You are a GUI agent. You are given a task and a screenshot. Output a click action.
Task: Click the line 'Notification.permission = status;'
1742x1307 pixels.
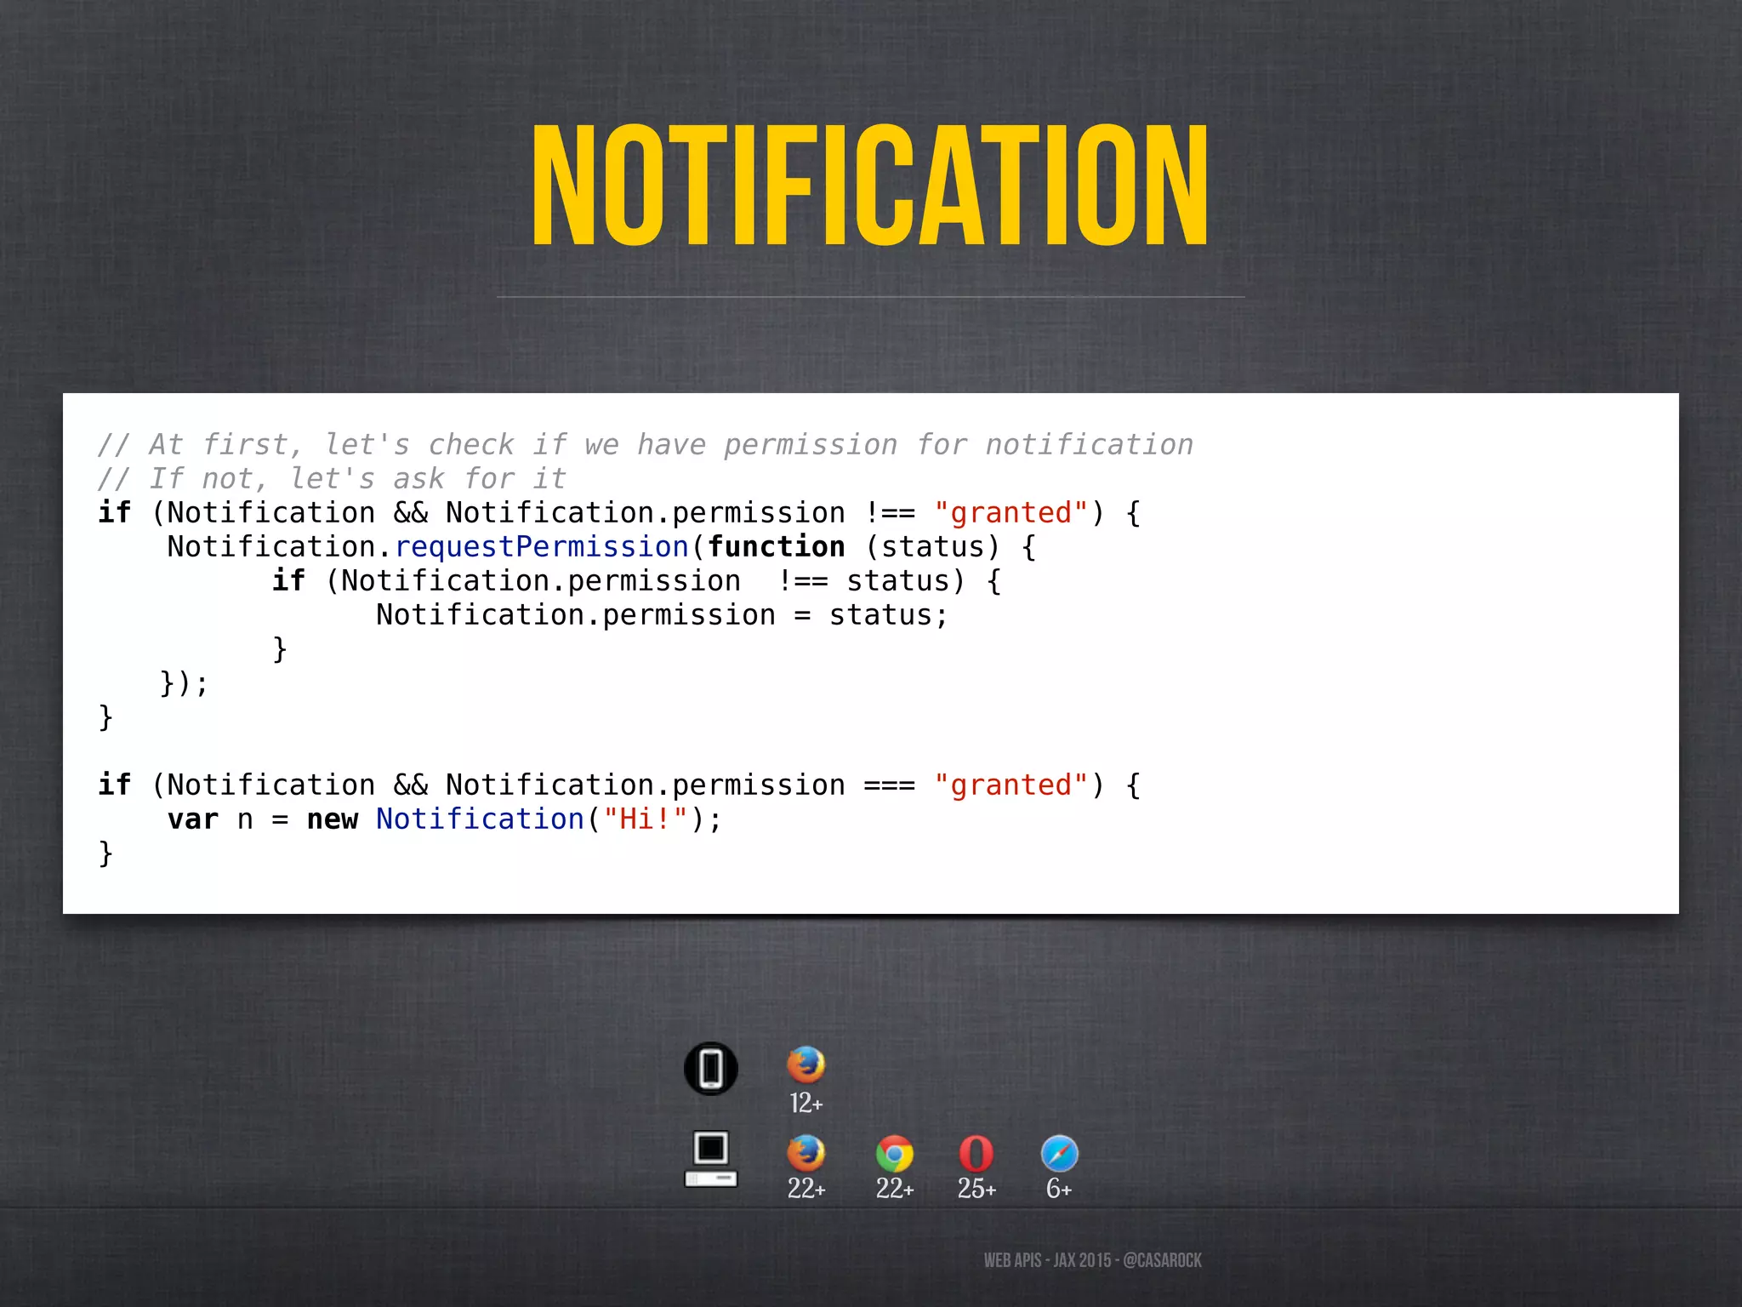(662, 614)
